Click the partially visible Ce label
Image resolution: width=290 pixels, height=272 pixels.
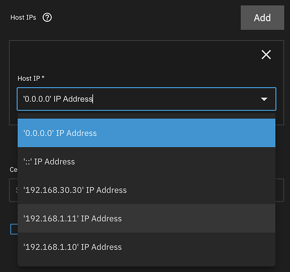coord(13,170)
